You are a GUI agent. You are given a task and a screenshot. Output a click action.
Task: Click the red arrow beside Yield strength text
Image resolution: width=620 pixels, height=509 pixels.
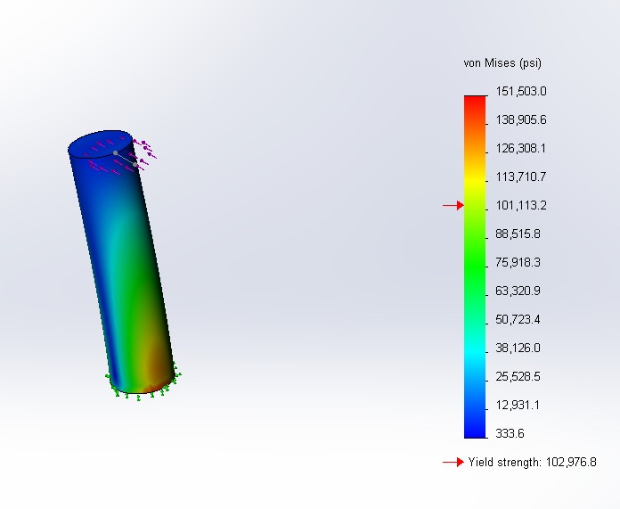[x=453, y=462]
